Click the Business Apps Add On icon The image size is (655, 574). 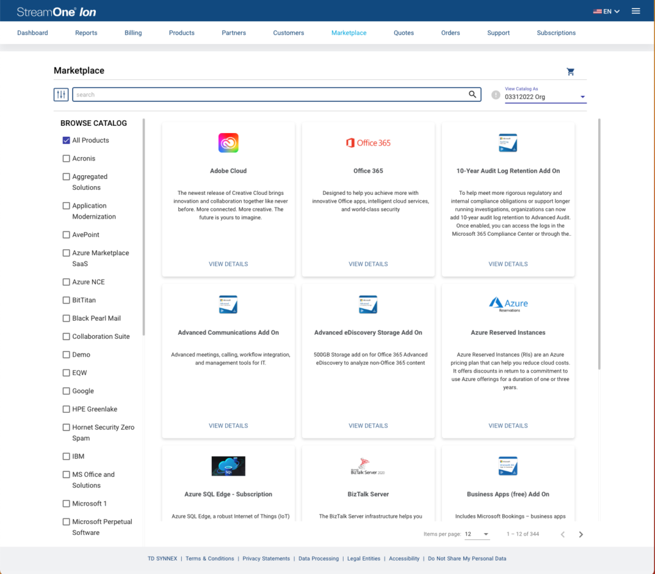(x=508, y=466)
